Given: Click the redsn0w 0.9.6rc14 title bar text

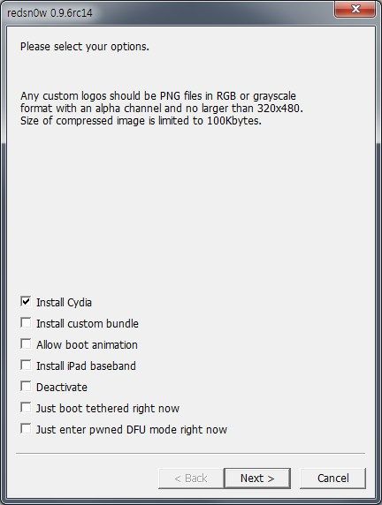Looking at the screenshot, I should click(50, 13).
